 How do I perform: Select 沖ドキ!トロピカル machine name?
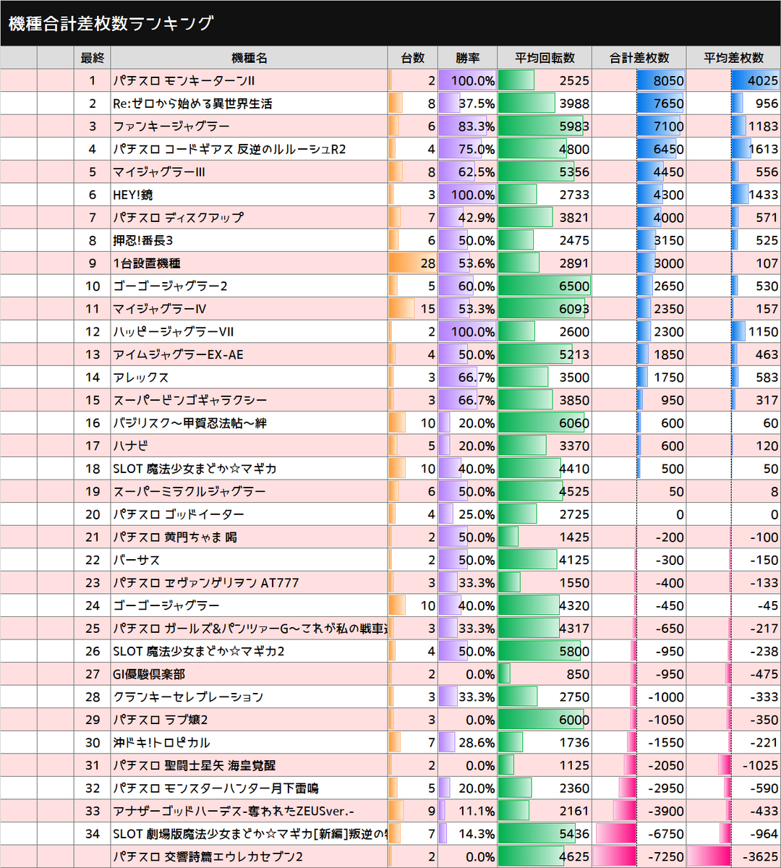tap(162, 742)
